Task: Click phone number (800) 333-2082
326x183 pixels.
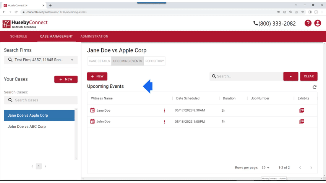Action: (x=277, y=23)
